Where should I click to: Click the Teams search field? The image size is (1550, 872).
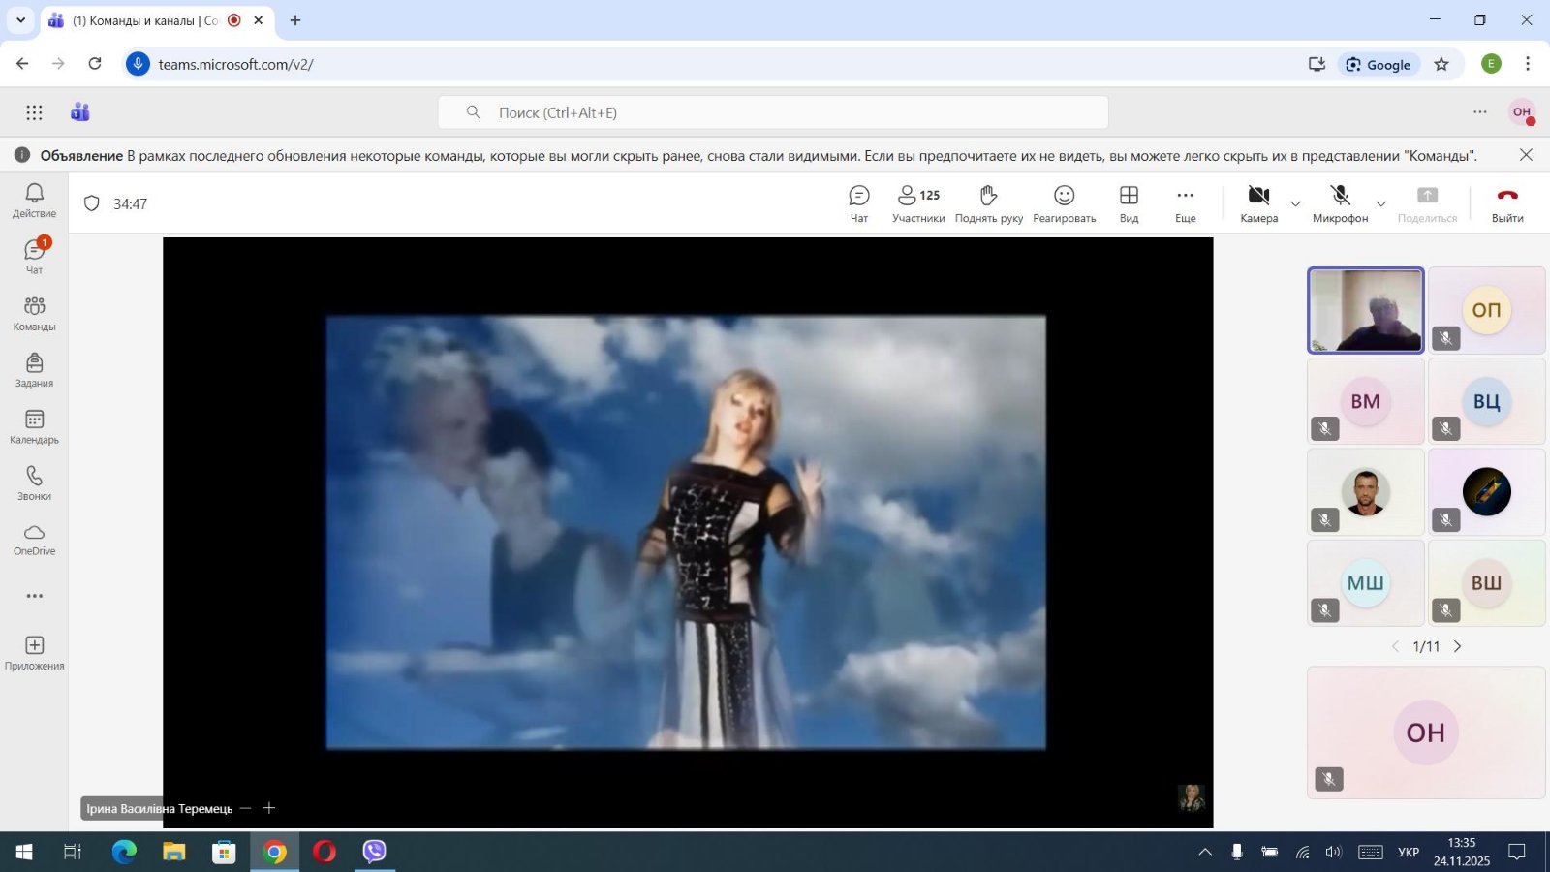click(x=773, y=112)
